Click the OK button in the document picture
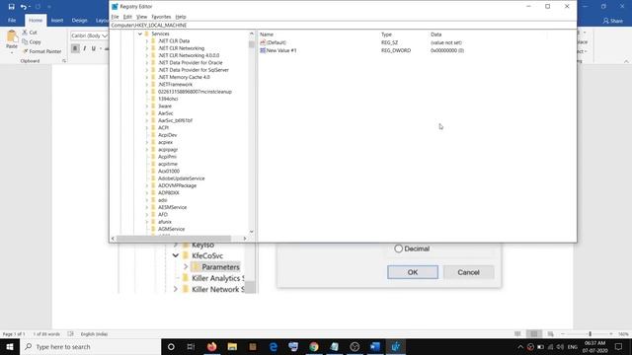The width and height of the screenshot is (632, 355). (x=413, y=272)
